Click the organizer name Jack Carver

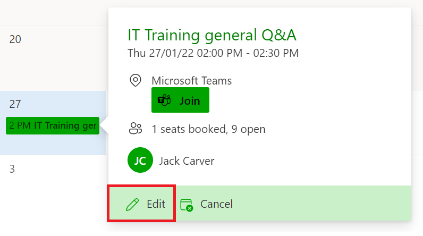[187, 161]
